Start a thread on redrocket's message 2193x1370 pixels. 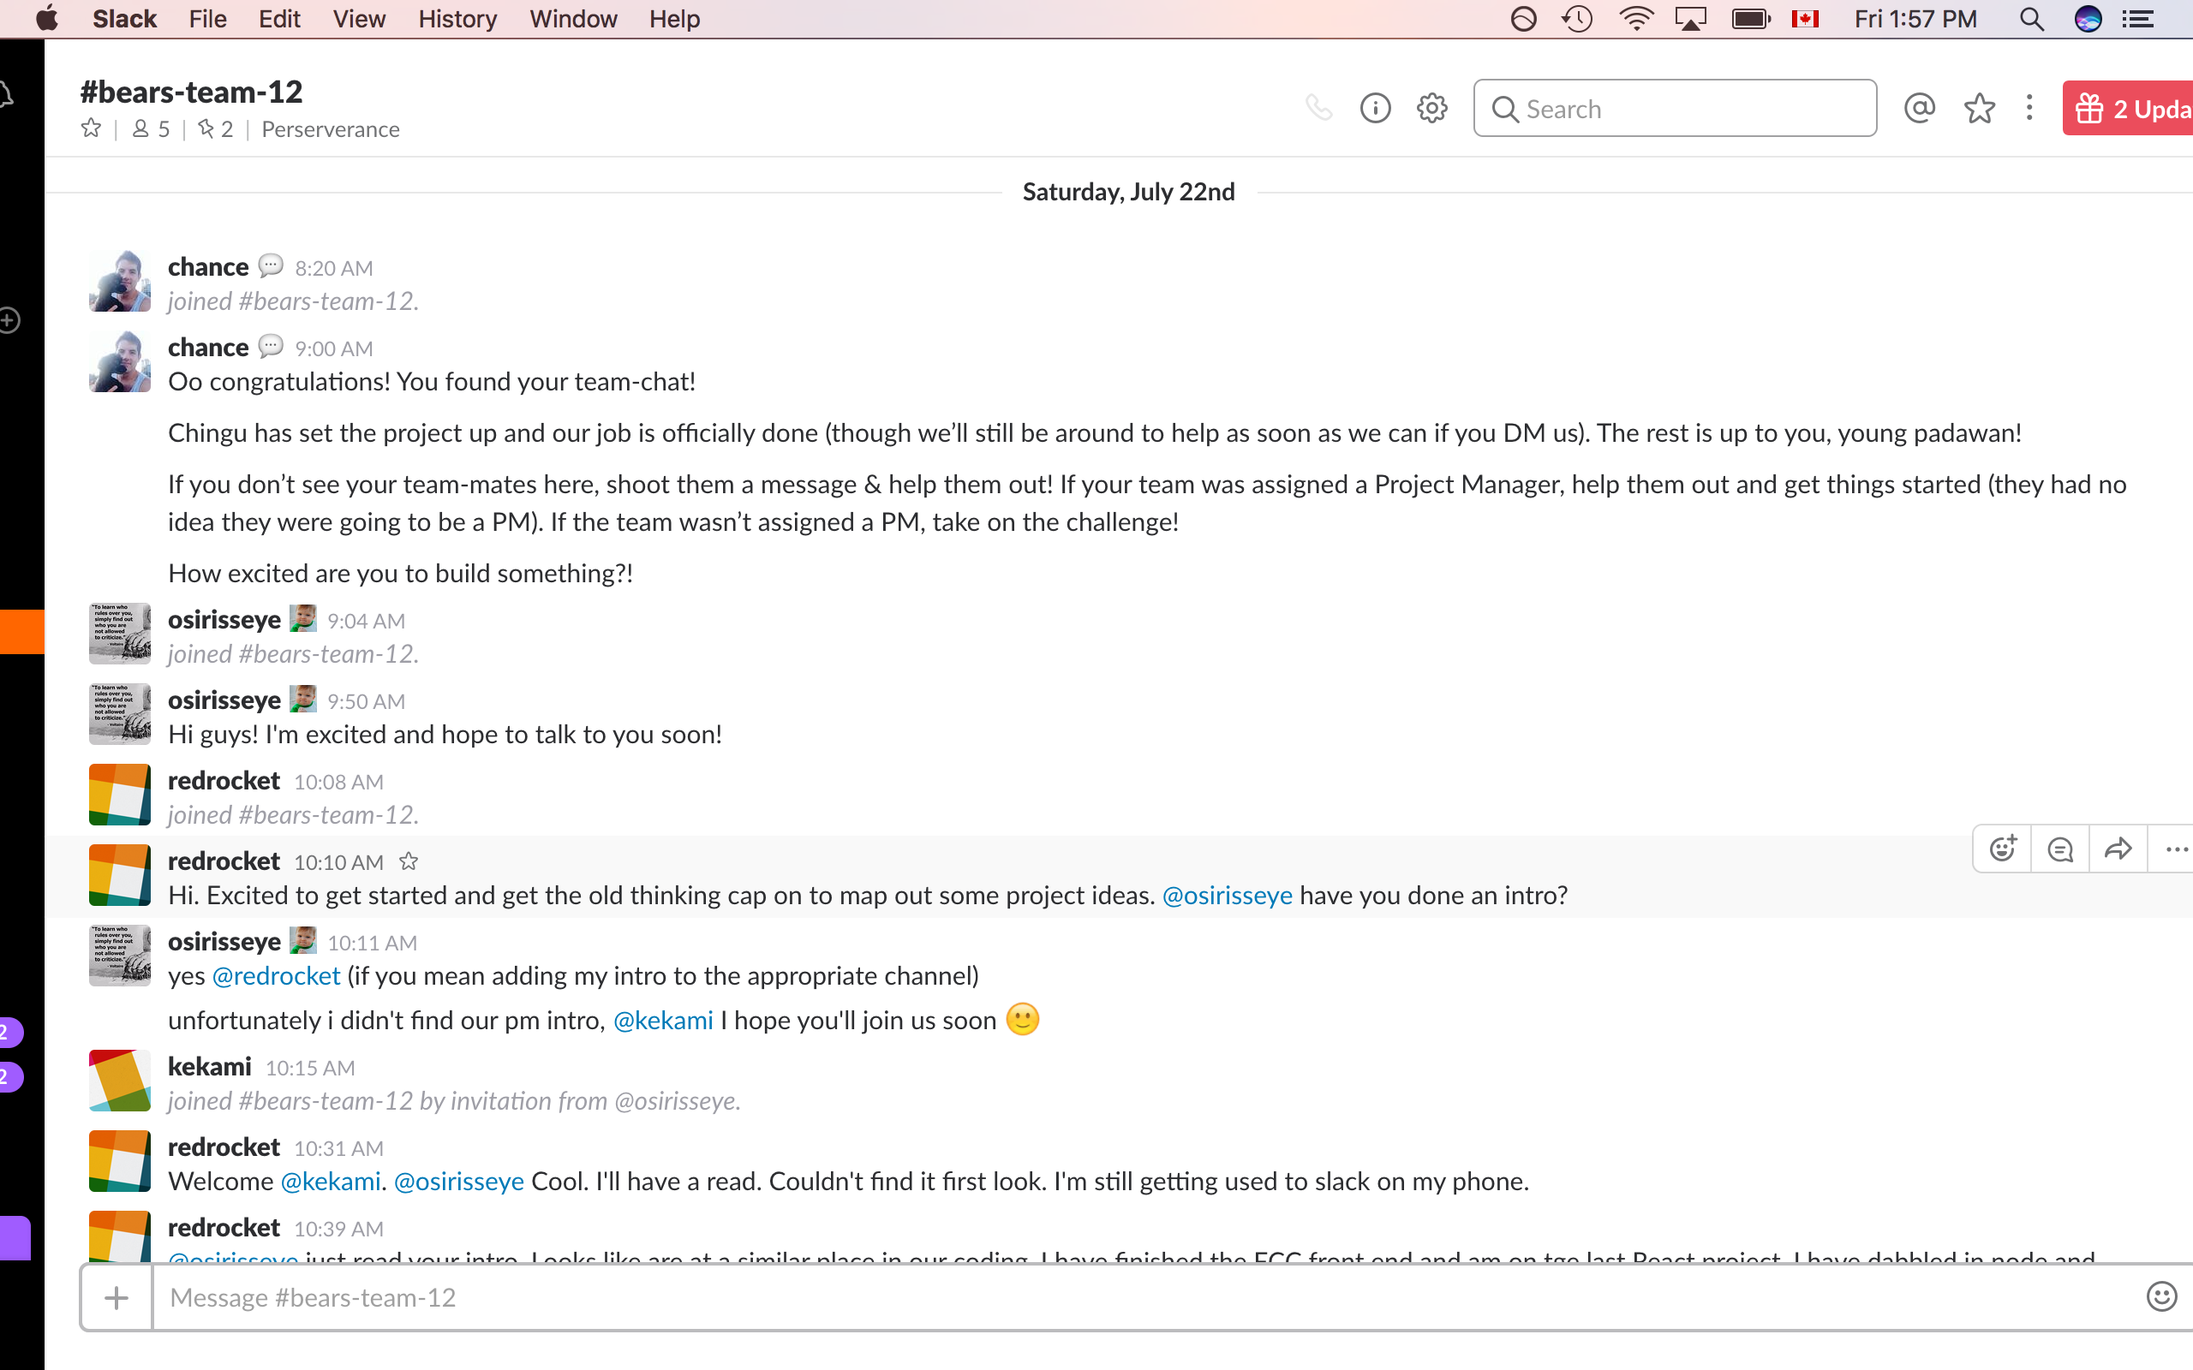pyautogui.click(x=2059, y=849)
